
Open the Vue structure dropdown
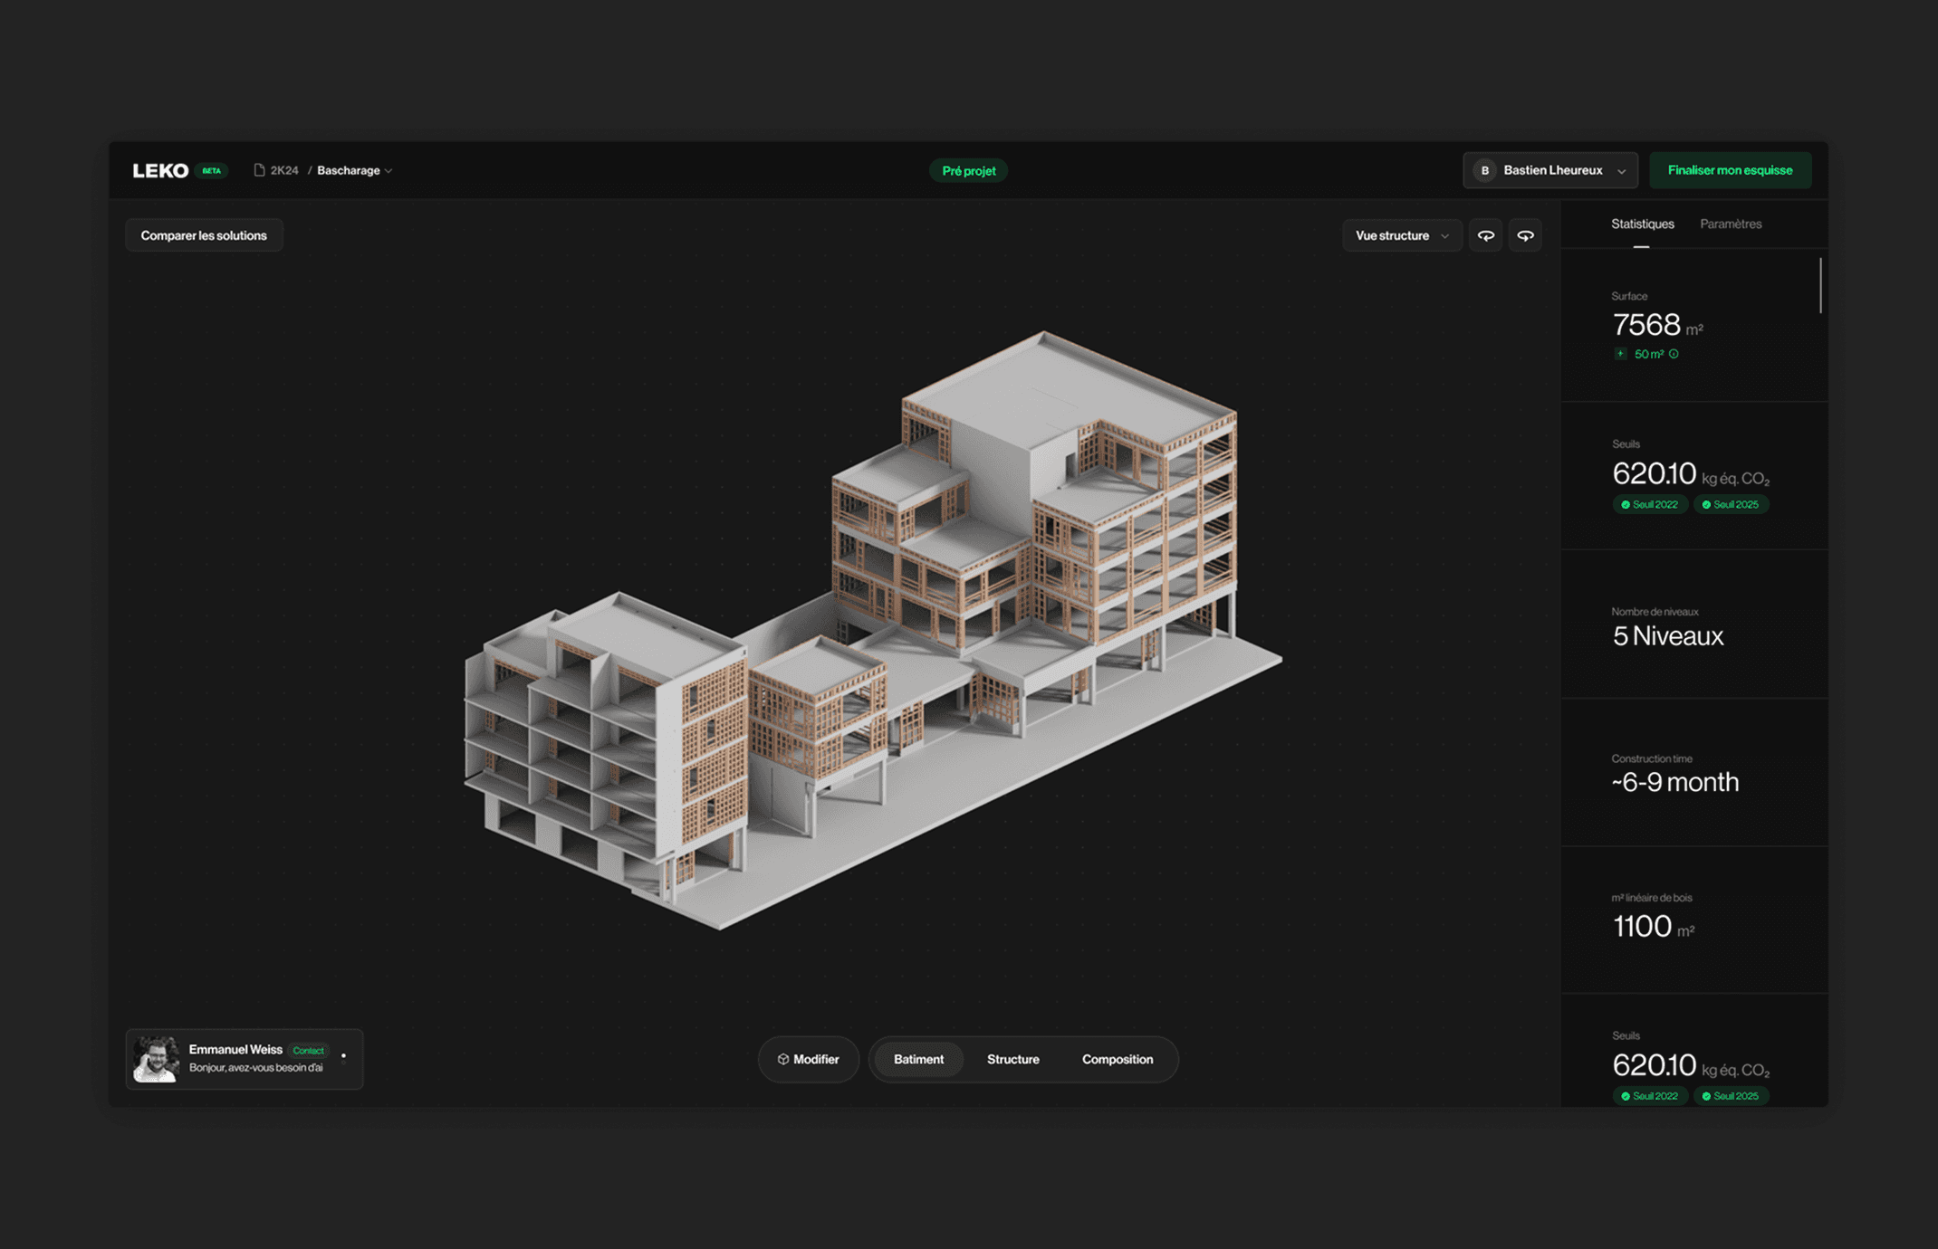[1401, 235]
